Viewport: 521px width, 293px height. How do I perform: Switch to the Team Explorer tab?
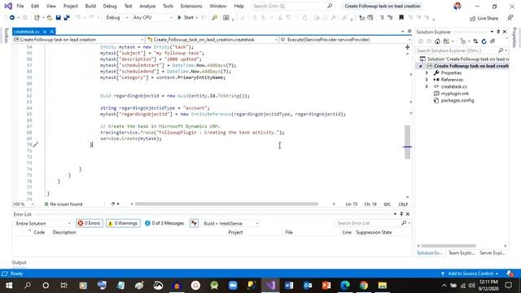click(462, 253)
